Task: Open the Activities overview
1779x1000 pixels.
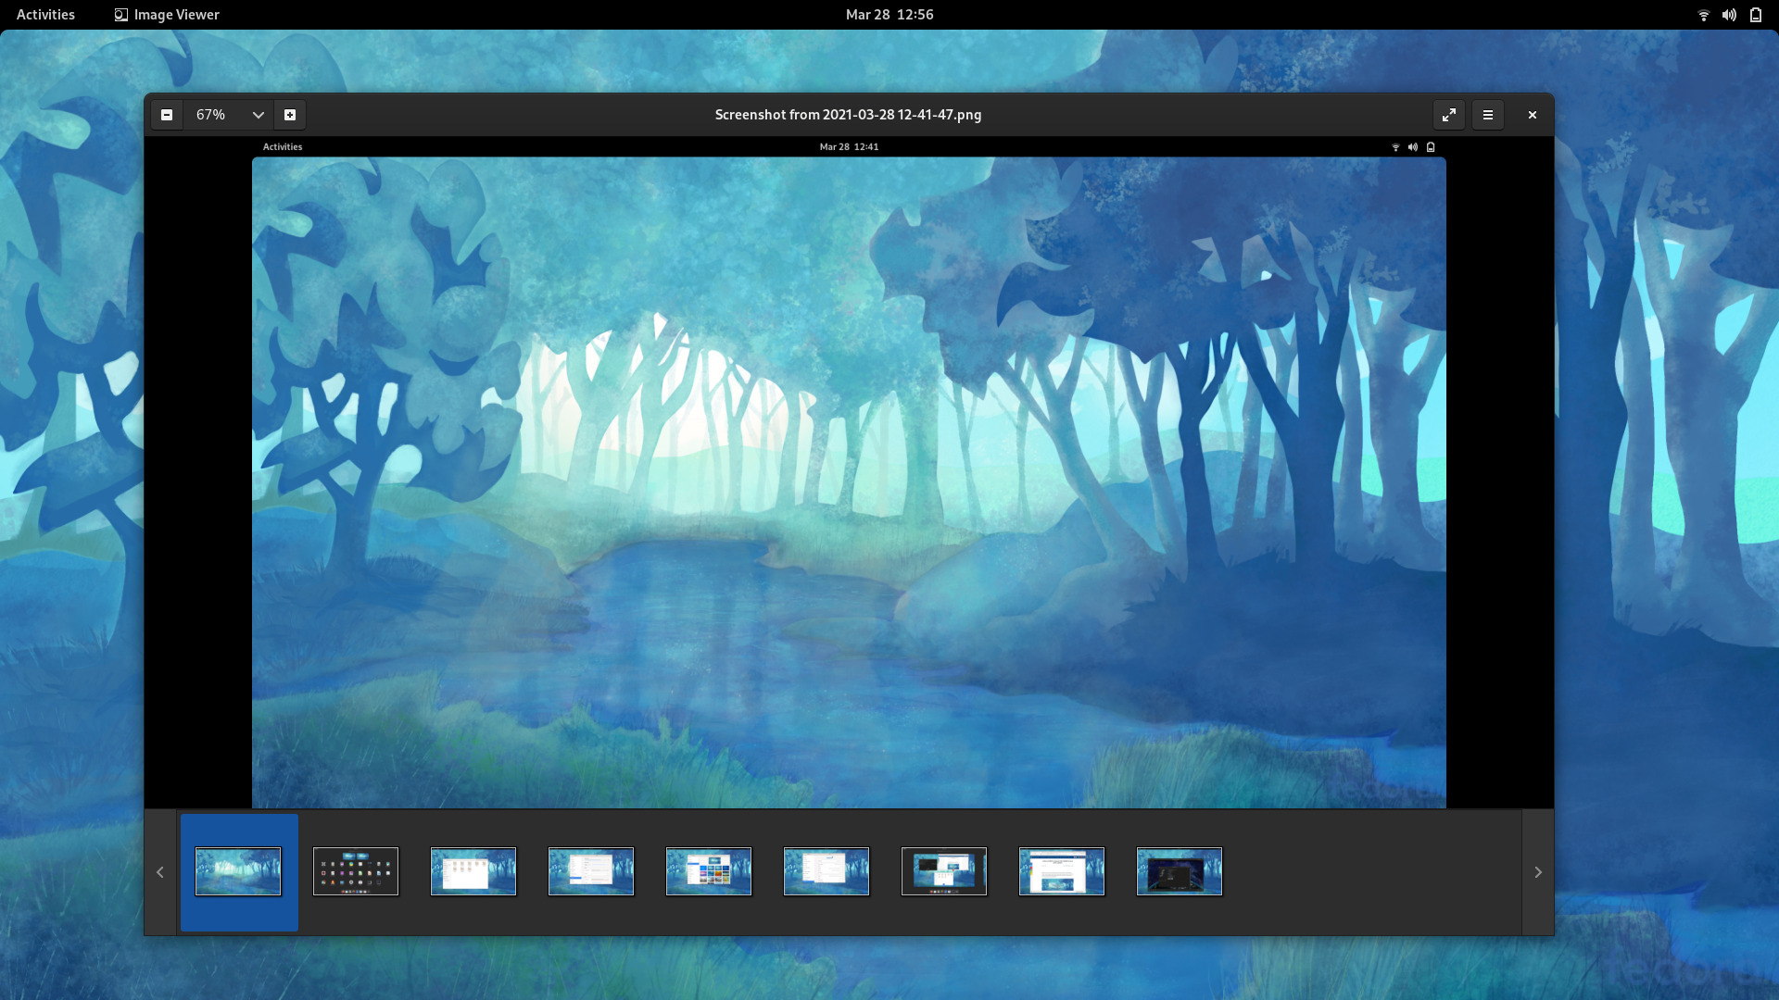Action: (x=45, y=14)
